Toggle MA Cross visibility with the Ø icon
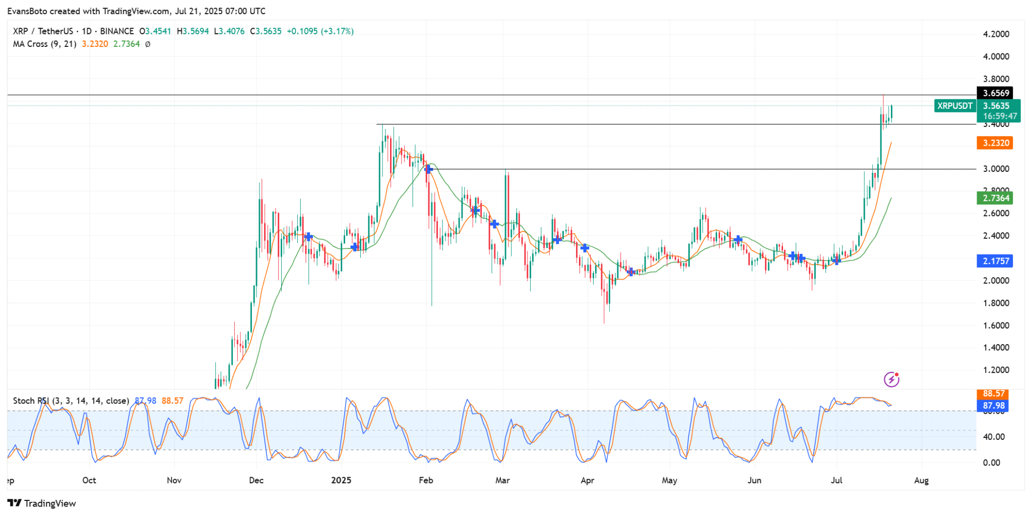This screenshot has width=1032, height=516. (147, 44)
